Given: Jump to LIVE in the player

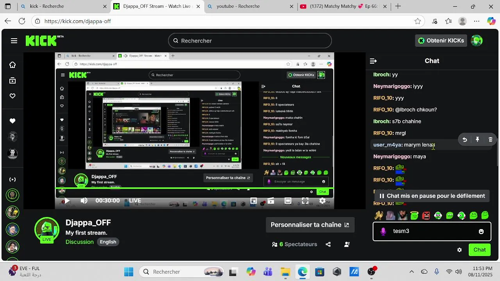Looking at the screenshot, I should [x=135, y=201].
